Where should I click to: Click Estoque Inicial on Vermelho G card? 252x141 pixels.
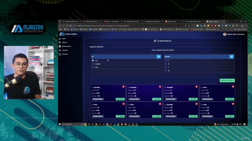click(171, 99)
